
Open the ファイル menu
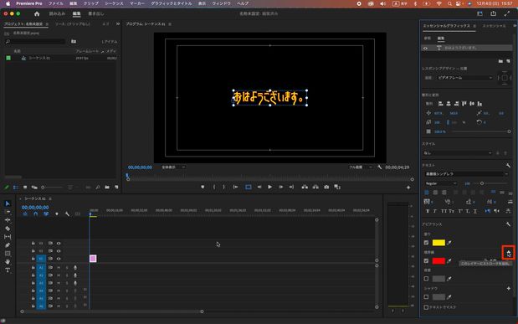pyautogui.click(x=55, y=3)
